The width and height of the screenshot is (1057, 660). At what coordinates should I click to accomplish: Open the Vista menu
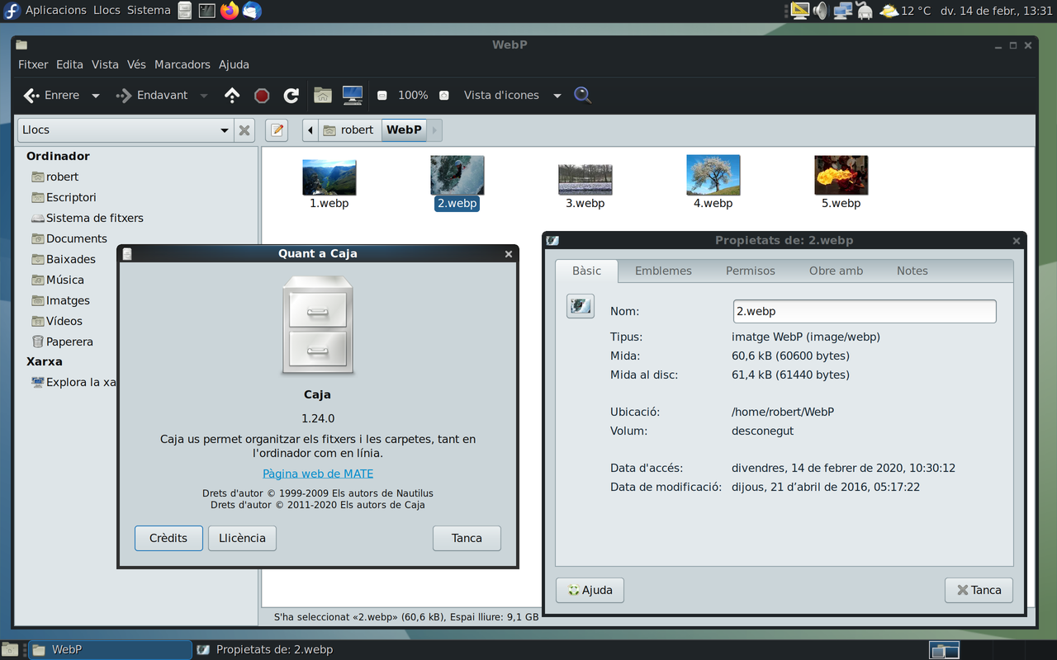coord(105,64)
